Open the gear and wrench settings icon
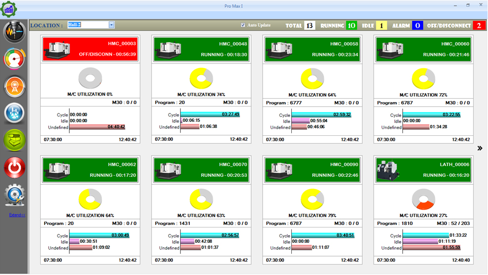This screenshot has width=488, height=275. (x=14, y=195)
